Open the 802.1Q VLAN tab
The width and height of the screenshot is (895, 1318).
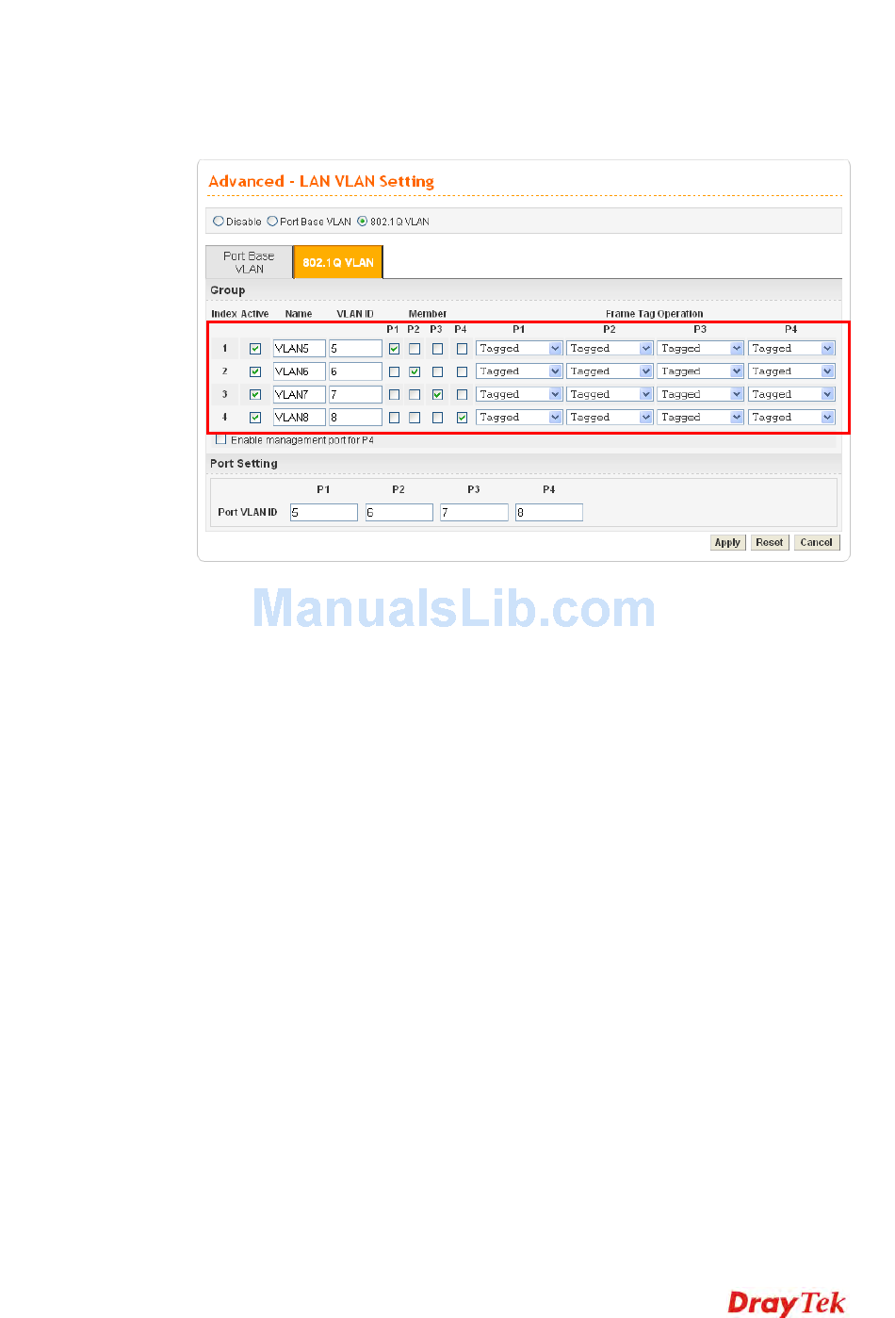tap(338, 262)
